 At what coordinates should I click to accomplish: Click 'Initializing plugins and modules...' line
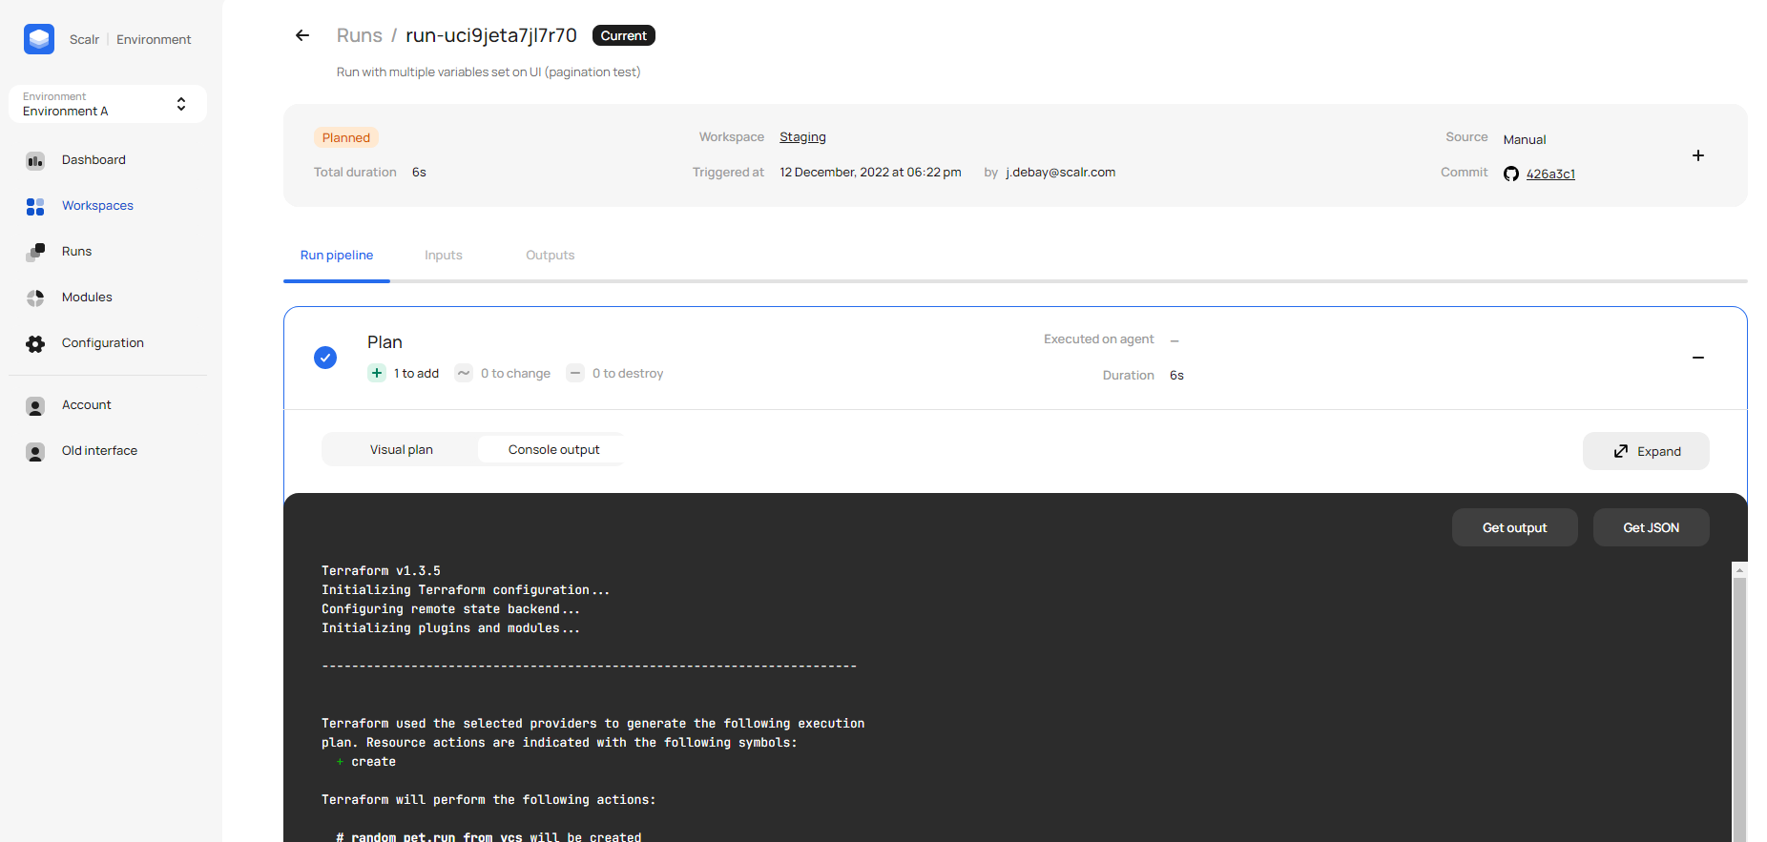[450, 627]
